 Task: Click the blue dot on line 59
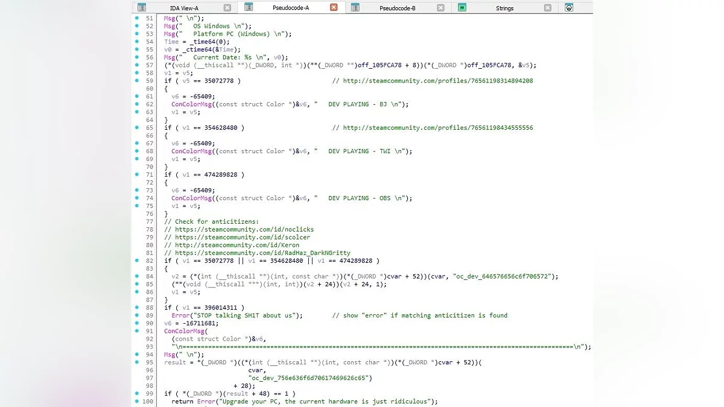[x=136, y=81]
